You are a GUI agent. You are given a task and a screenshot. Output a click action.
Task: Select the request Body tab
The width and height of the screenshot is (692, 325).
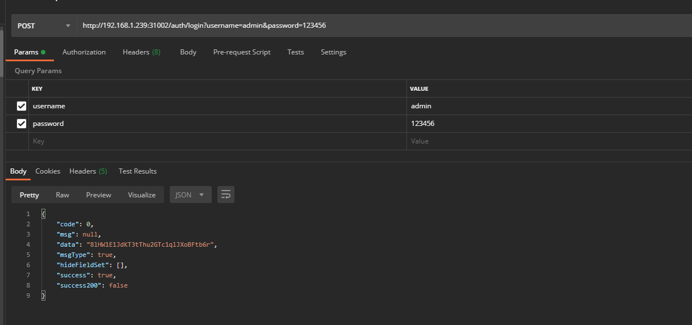(x=188, y=52)
